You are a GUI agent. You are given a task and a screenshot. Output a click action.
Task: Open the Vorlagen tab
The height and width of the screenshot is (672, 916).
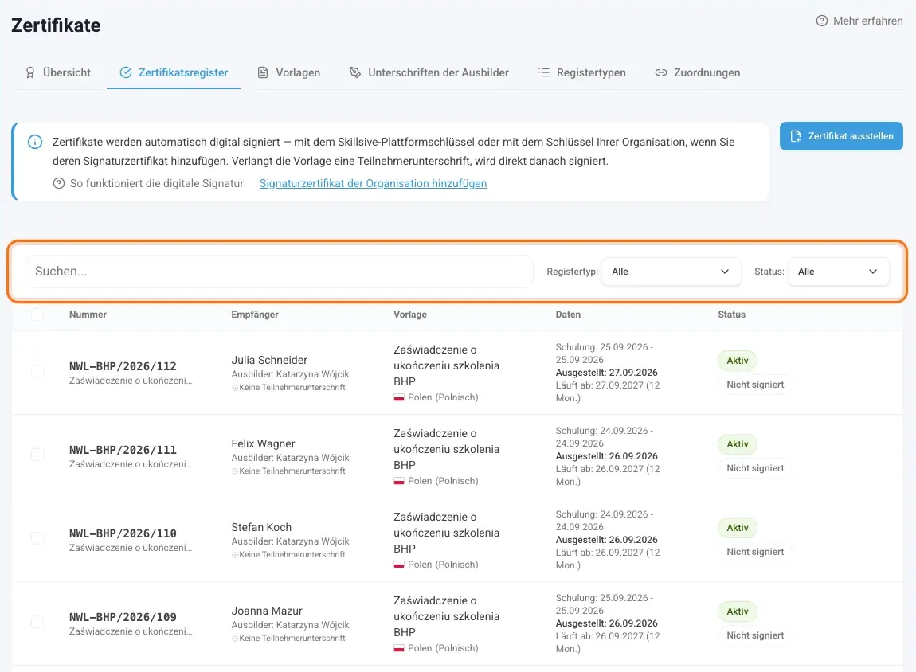click(288, 72)
